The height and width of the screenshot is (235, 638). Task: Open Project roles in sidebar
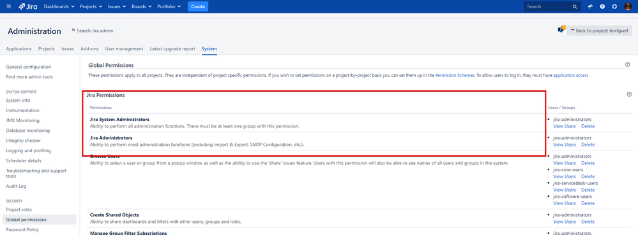click(19, 210)
